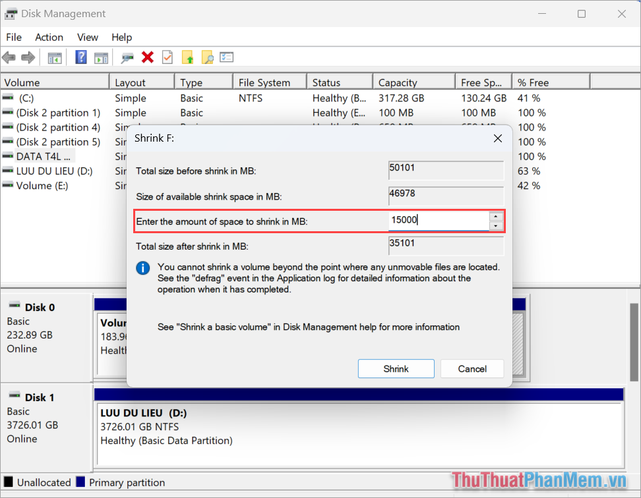This screenshot has width=641, height=498.
Task: Click the Shrink button
Action: coord(396,368)
